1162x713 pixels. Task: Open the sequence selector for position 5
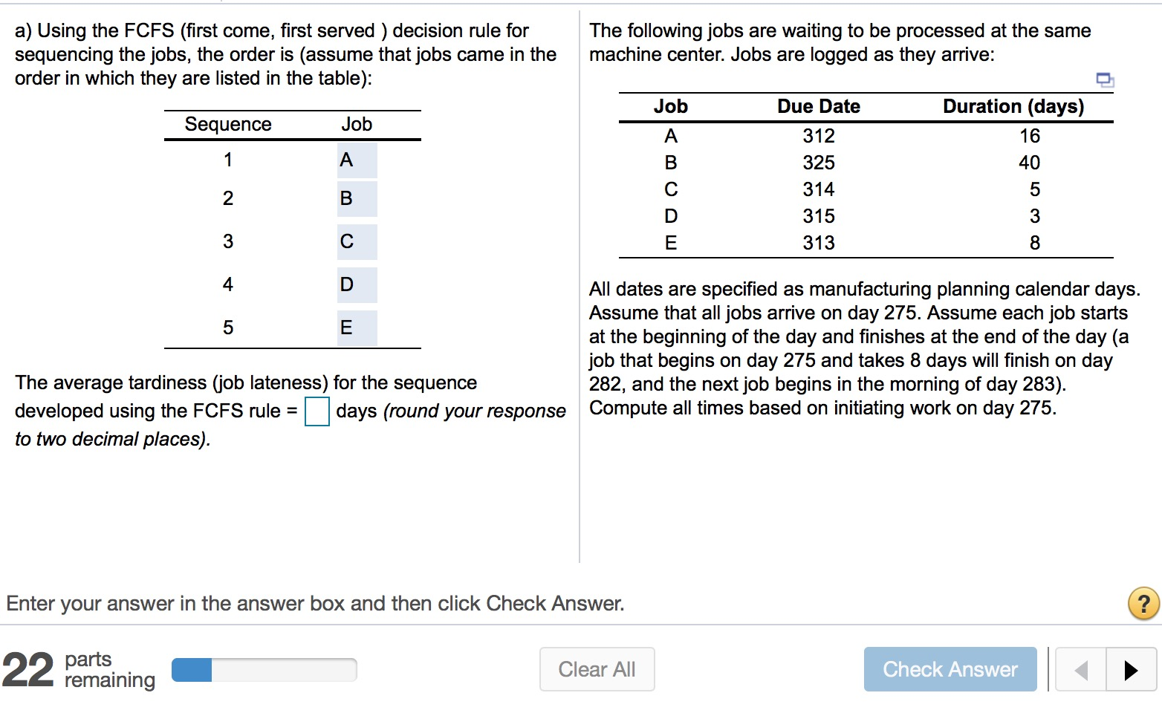[x=357, y=327]
